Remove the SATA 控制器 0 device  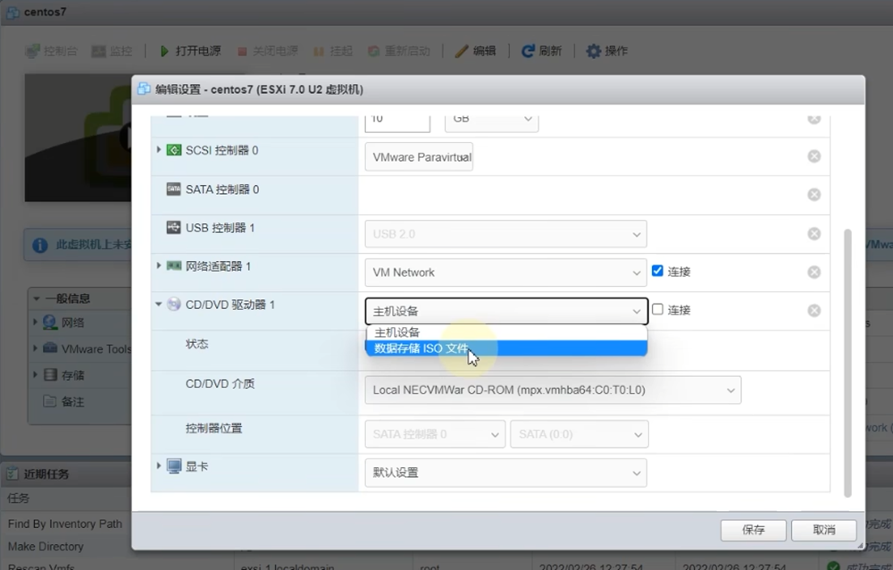pyautogui.click(x=814, y=195)
